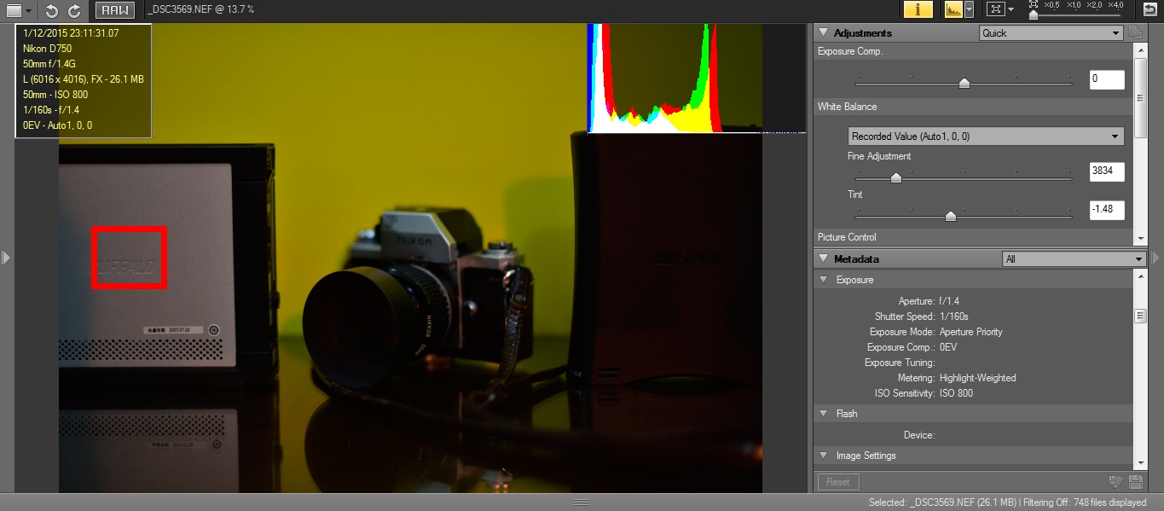Open the Metadata All filter dropdown
Image resolution: width=1164 pixels, height=511 pixels.
(1073, 259)
